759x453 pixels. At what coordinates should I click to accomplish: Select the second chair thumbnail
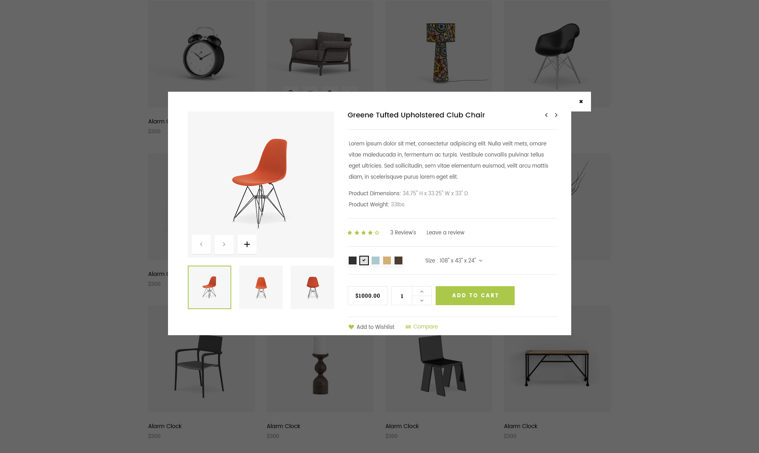(261, 287)
